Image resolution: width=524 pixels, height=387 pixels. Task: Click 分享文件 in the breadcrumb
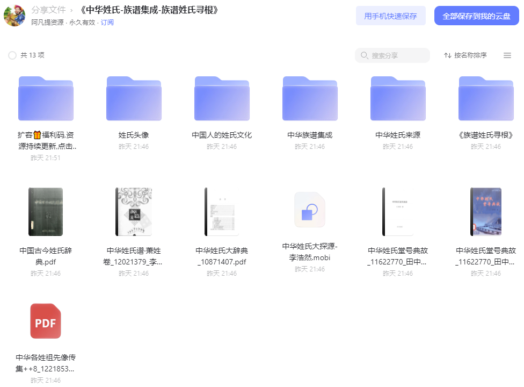coord(48,10)
